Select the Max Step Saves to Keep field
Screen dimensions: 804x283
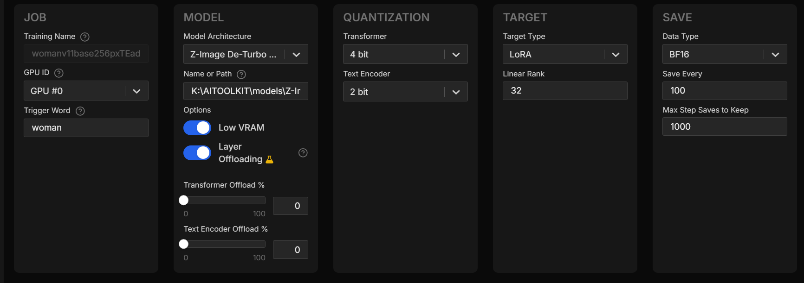pos(725,127)
